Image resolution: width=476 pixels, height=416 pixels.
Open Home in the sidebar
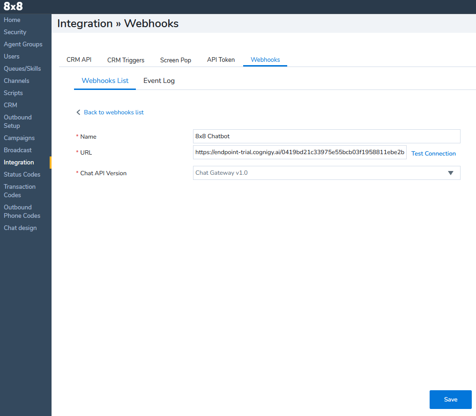[12, 20]
